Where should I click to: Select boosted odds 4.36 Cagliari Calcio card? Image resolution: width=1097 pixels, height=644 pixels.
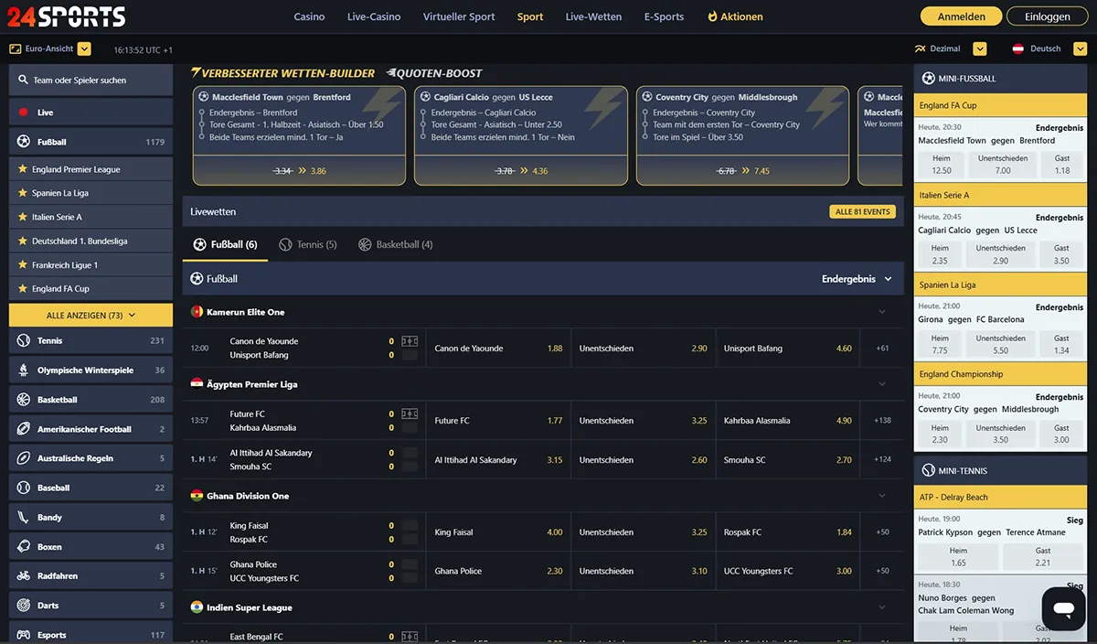pyautogui.click(x=521, y=171)
